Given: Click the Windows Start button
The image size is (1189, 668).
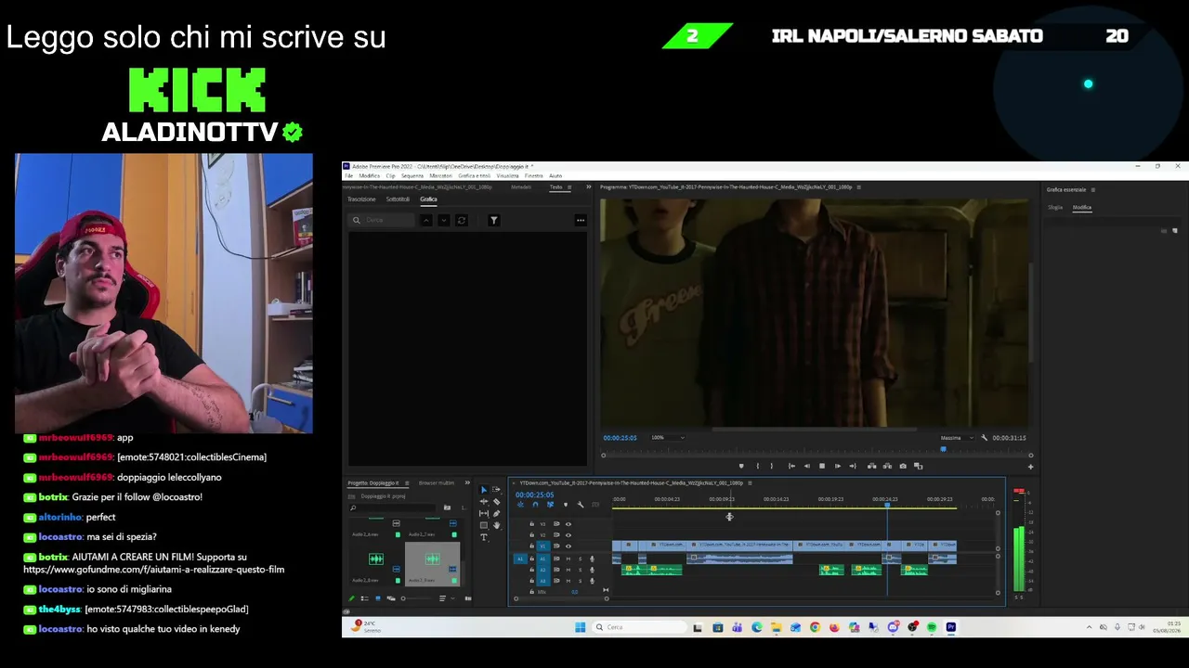Looking at the screenshot, I should [581, 627].
